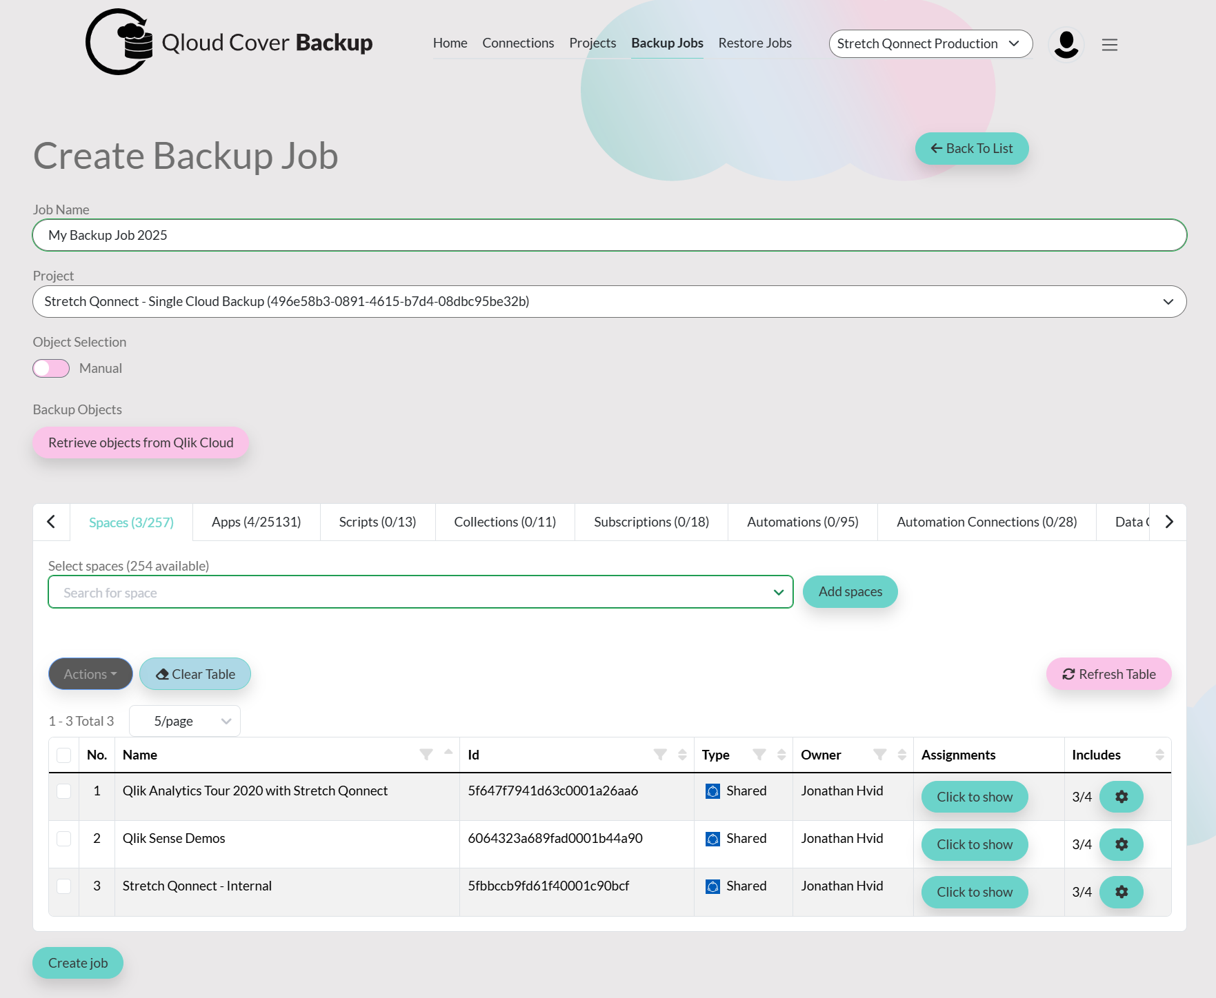Open Backup Jobs in navigation

point(667,43)
